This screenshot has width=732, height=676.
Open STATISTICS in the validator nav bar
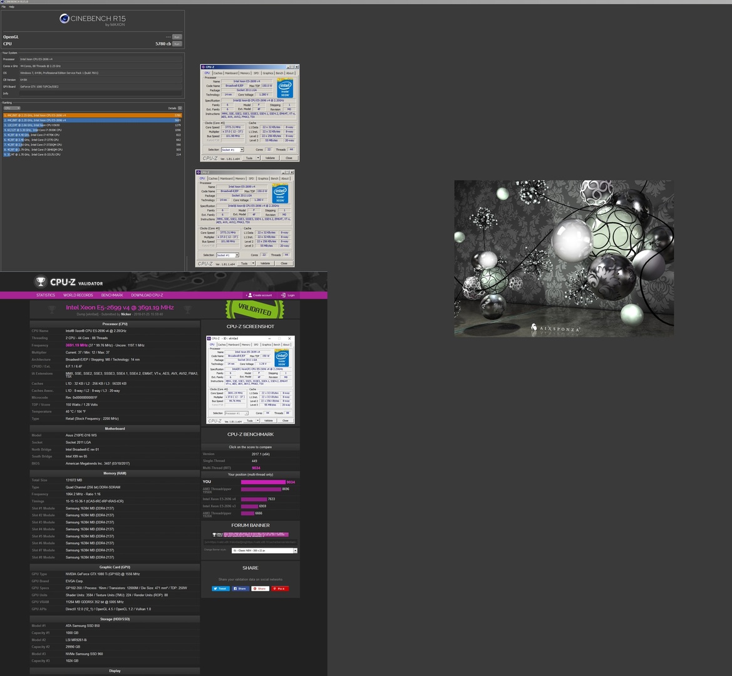pyautogui.click(x=46, y=295)
